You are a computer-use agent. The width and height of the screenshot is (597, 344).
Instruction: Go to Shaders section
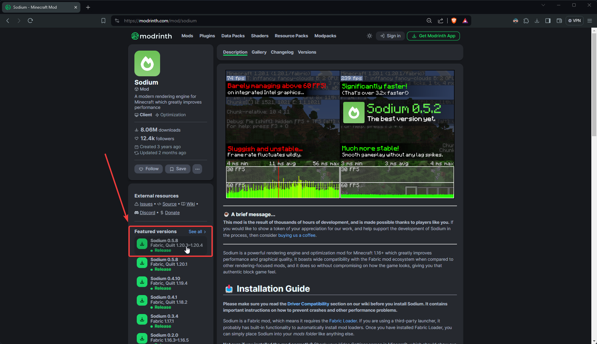point(259,36)
